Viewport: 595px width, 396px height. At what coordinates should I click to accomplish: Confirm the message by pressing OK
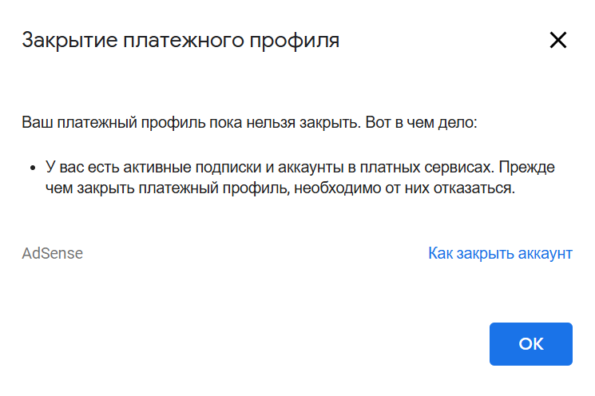pyautogui.click(x=531, y=344)
